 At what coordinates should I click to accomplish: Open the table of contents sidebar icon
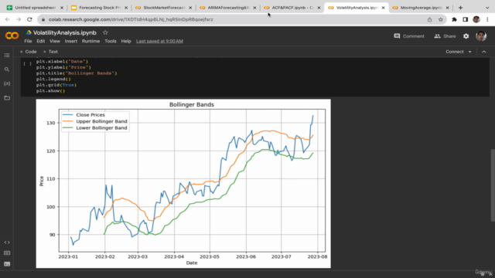(7, 55)
